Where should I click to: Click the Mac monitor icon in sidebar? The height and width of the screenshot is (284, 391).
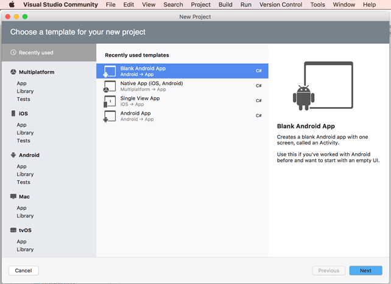(x=13, y=196)
